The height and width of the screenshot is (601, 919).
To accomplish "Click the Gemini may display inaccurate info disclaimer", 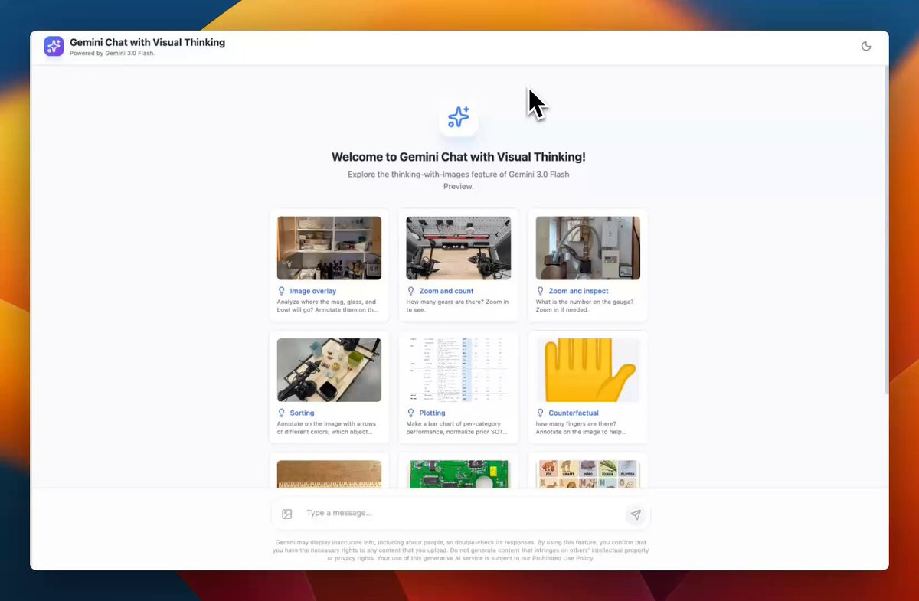I will [x=461, y=550].
